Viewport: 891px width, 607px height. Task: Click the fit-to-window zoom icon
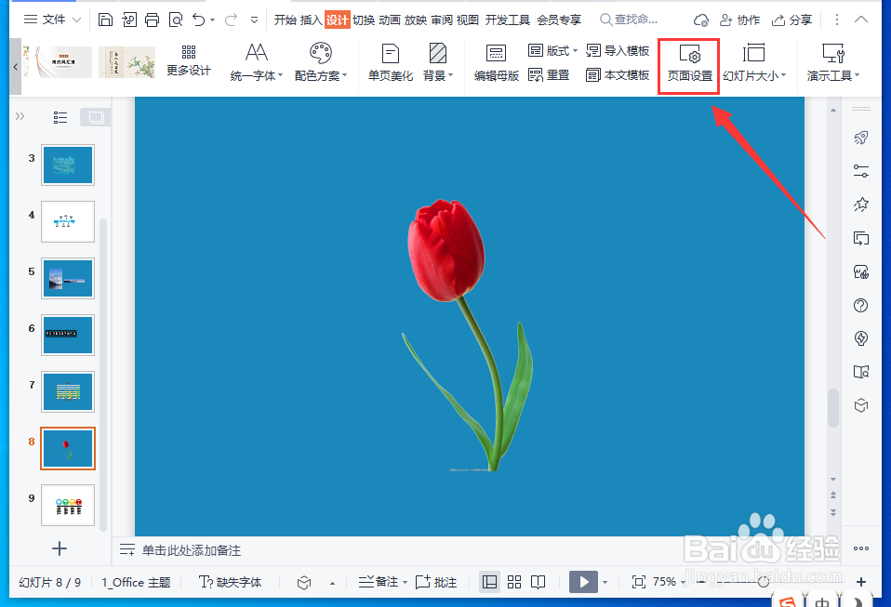pyautogui.click(x=639, y=582)
